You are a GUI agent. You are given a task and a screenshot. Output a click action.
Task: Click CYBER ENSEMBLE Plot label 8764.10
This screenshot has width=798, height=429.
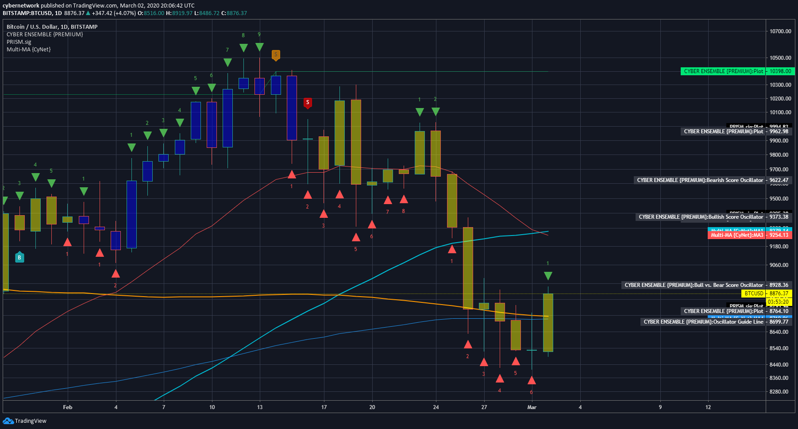pyautogui.click(x=736, y=311)
